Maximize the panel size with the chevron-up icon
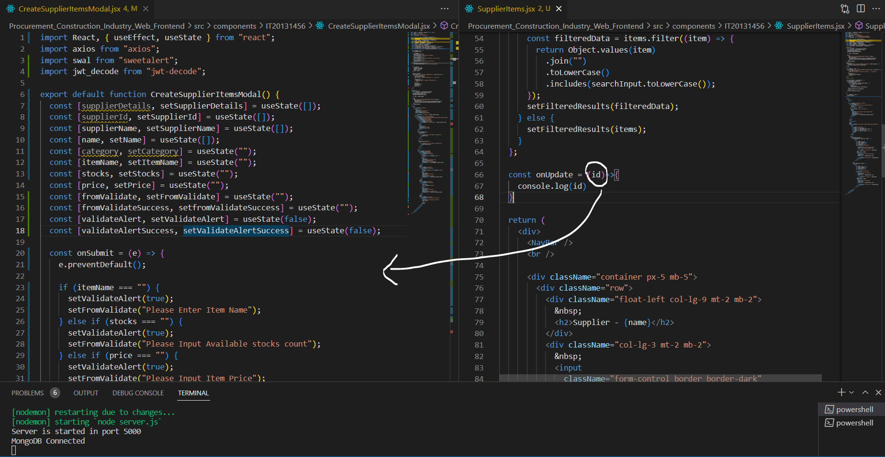Image resolution: width=885 pixels, height=457 pixels. point(865,392)
